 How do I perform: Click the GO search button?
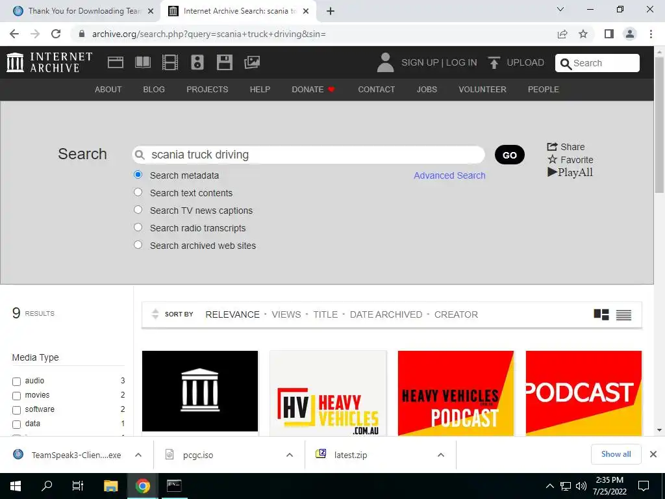coord(510,155)
